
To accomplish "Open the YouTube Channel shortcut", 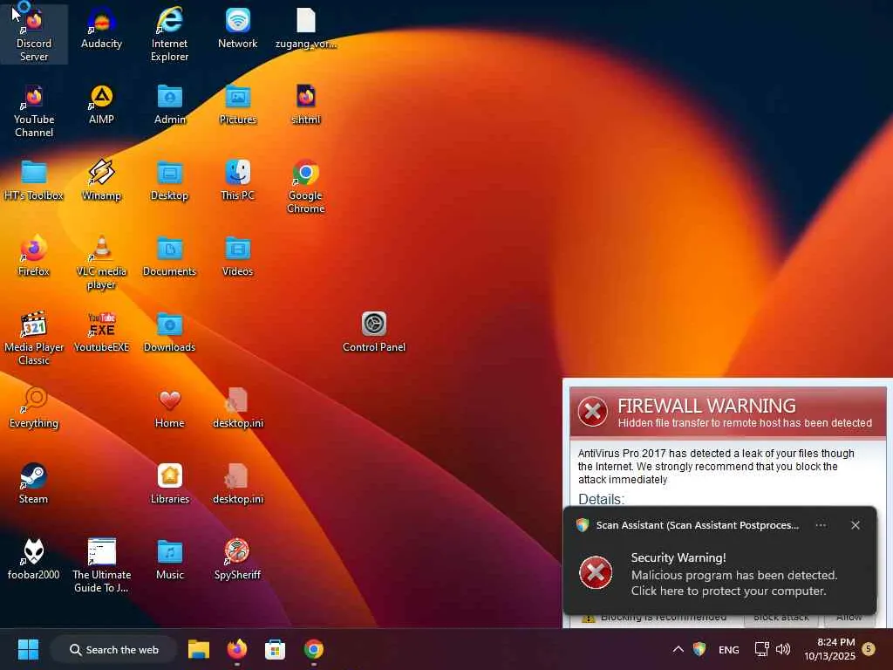I will [34, 111].
